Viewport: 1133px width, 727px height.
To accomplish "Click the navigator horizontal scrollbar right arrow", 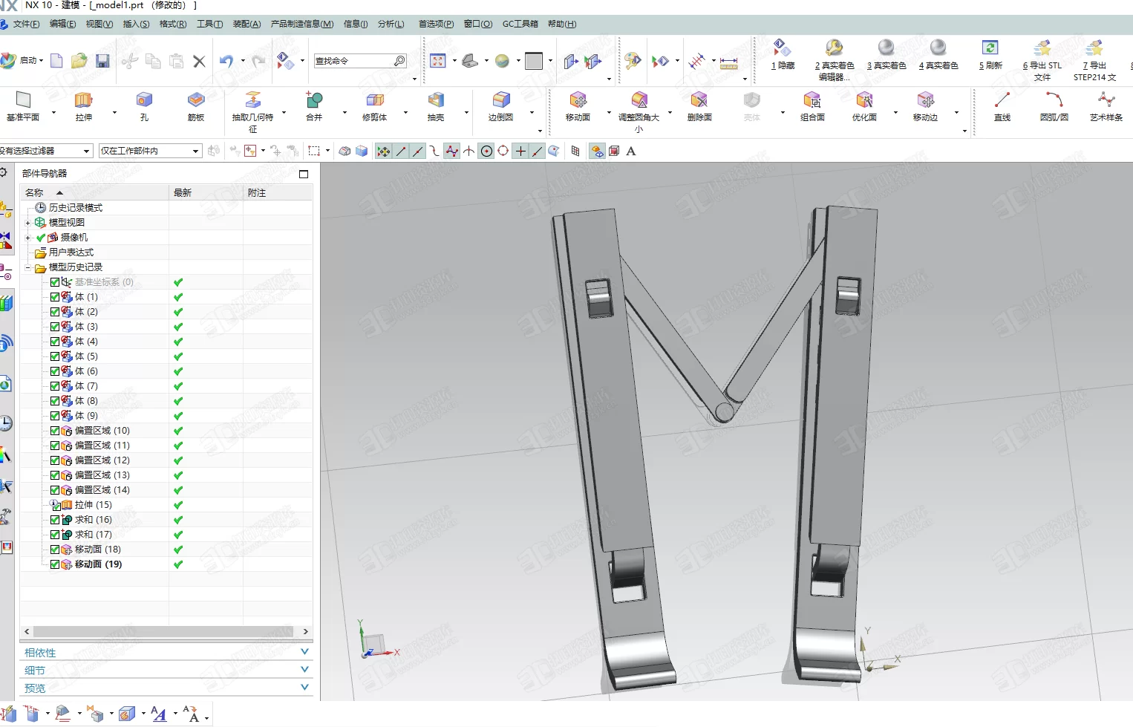I will [306, 631].
